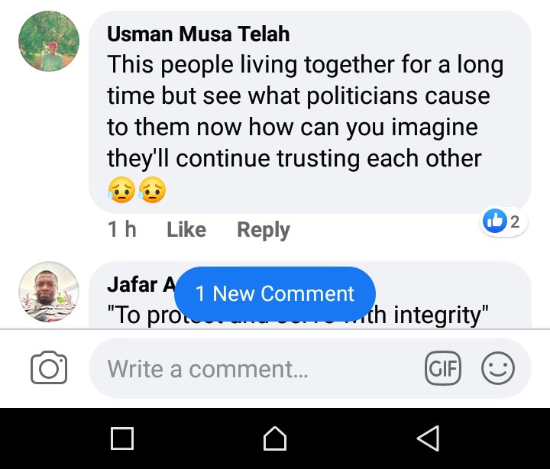
Task: Tap the Android home button
Action: [275, 438]
